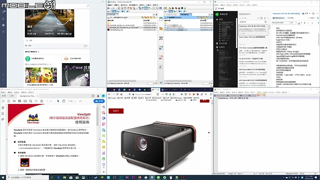This screenshot has width=320, height=180.
Task: Click FreeCommander left pane horizontal scrollbar
Action: point(132,81)
